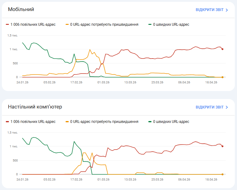The width and height of the screenshot is (237, 190).
Task: Open the Desktop report link
Action: [x=209, y=107]
